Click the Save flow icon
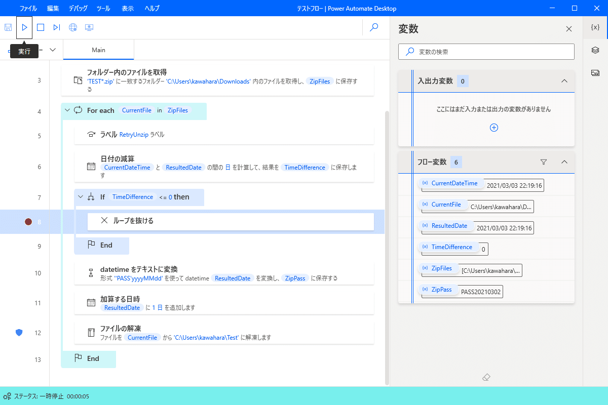608x405 pixels. 8,27
